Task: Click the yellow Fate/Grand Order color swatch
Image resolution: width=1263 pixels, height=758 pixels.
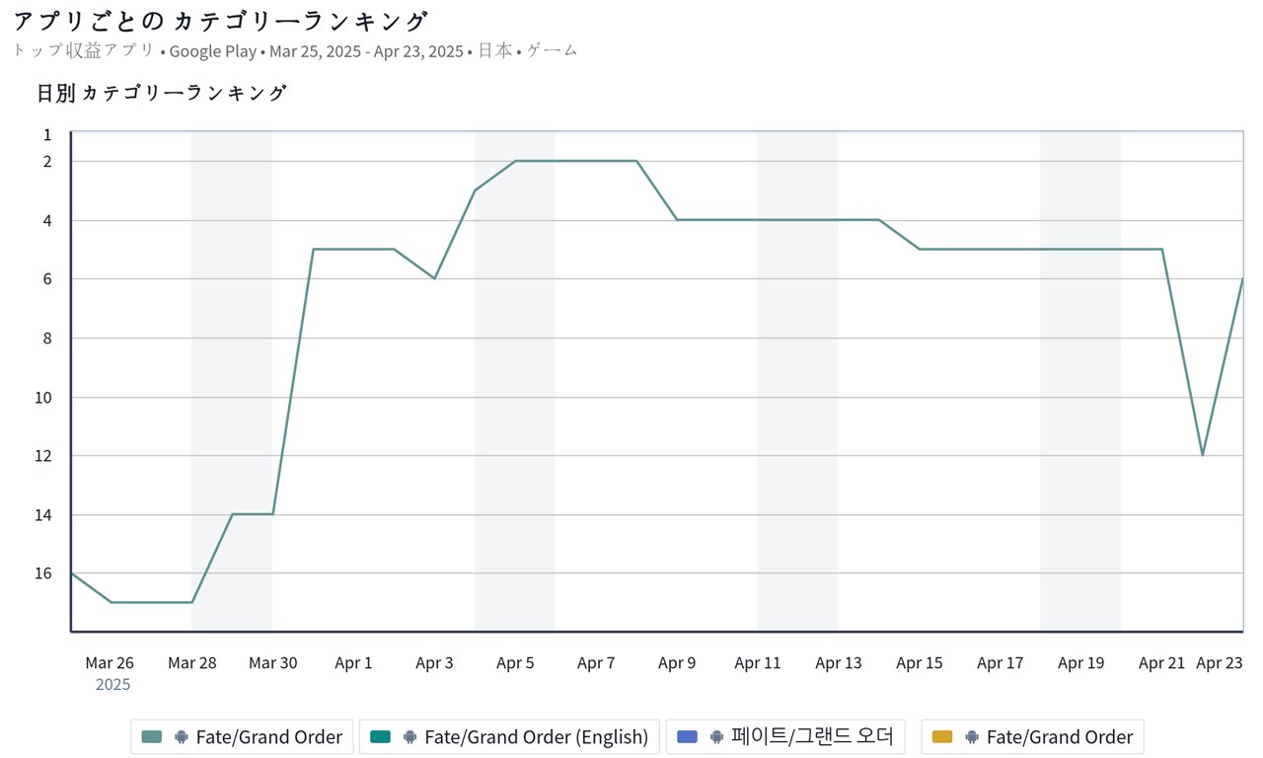Action: click(942, 737)
